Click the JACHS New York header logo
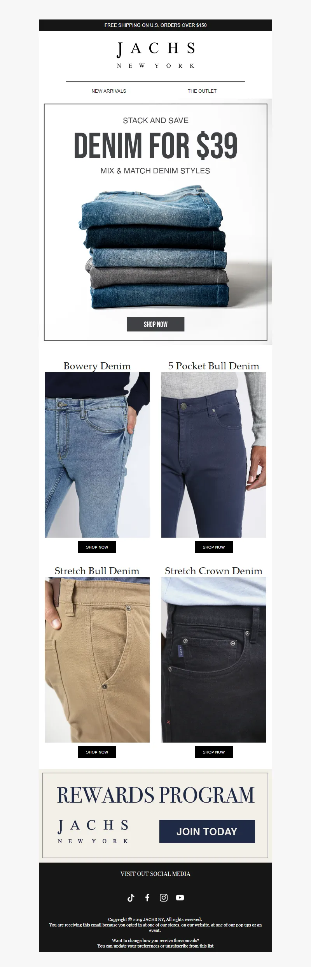Image resolution: width=311 pixels, height=967 pixels. click(155, 55)
